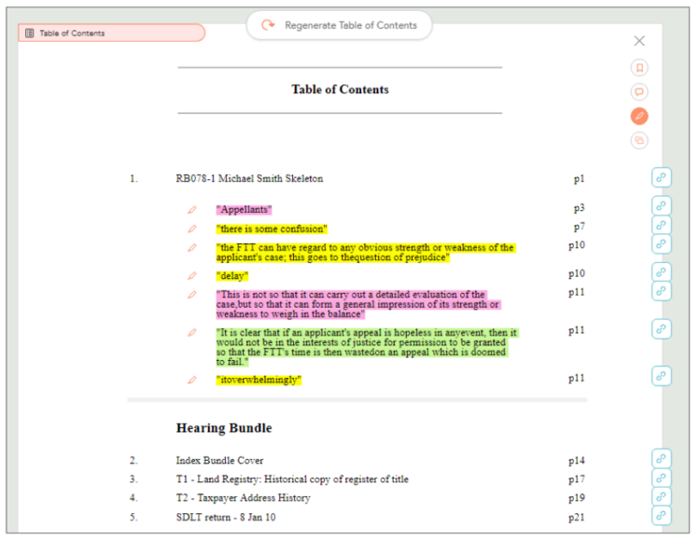
Task: Click link icon for "Appellants" highlight row
Action: coord(661,205)
